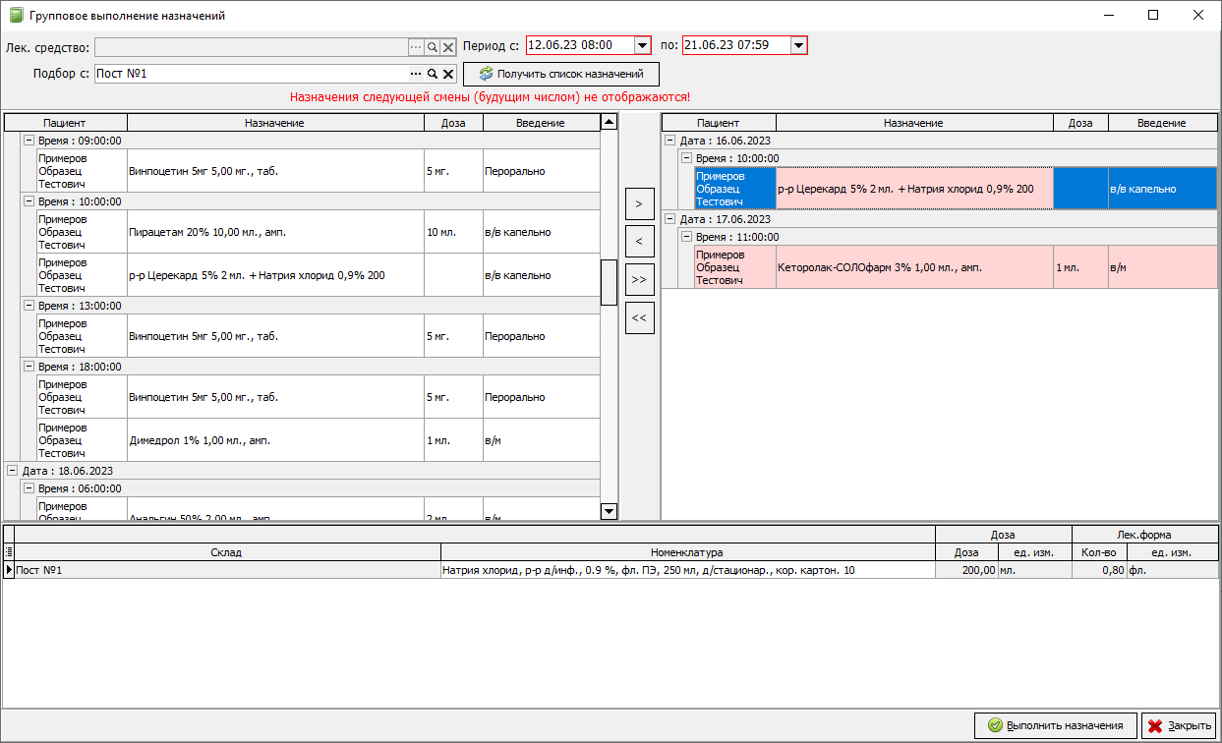Move all assignments right with >> button

639,279
